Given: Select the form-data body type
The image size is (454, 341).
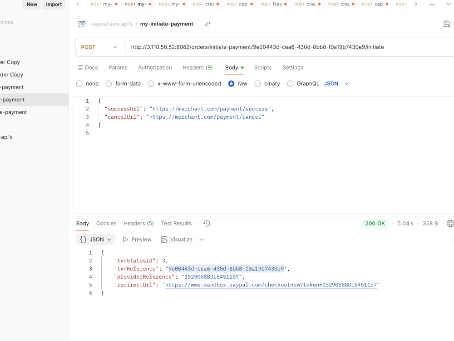Looking at the screenshot, I should click(x=109, y=84).
